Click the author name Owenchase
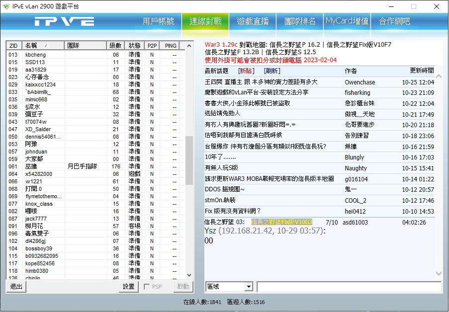Image resolution: width=449 pixels, height=312 pixels. (360, 82)
